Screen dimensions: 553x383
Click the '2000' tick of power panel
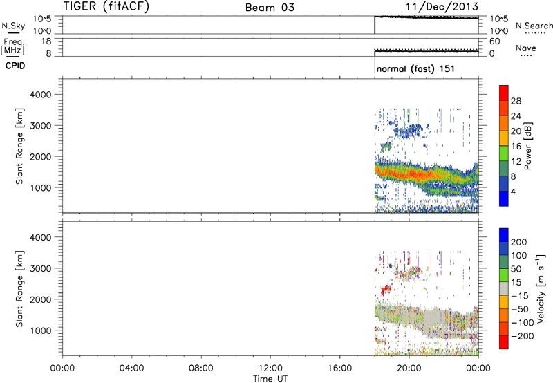click(40, 156)
